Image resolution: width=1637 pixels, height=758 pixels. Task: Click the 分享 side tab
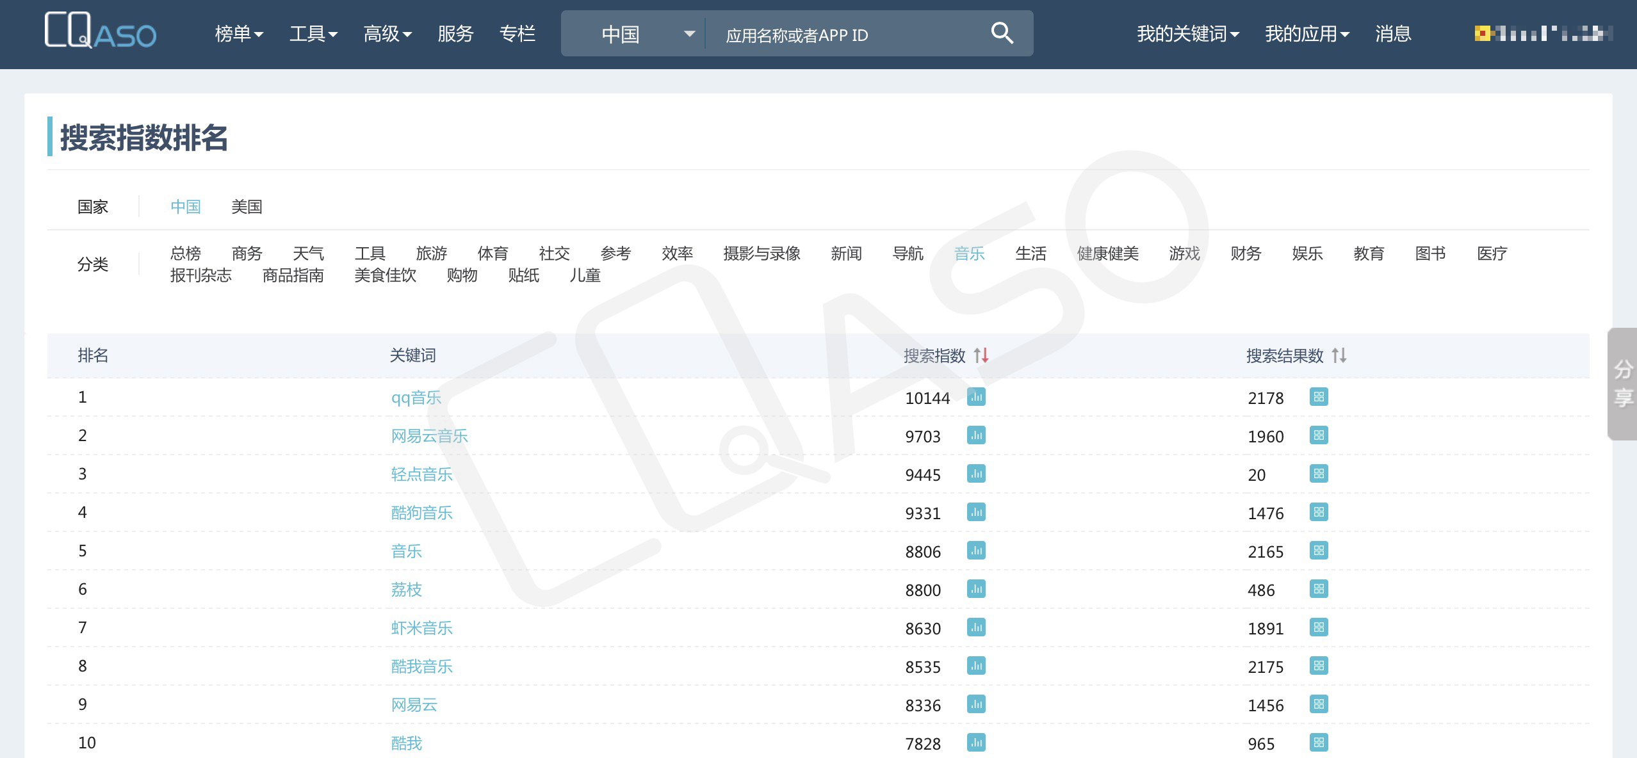point(1623,384)
